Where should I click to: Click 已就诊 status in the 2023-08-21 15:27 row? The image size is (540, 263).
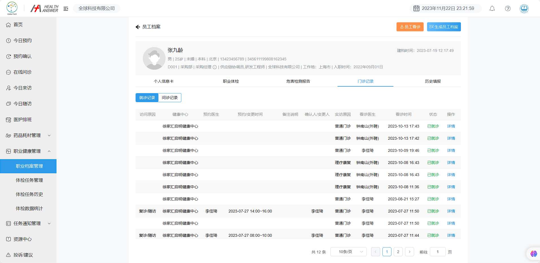(x=433, y=199)
